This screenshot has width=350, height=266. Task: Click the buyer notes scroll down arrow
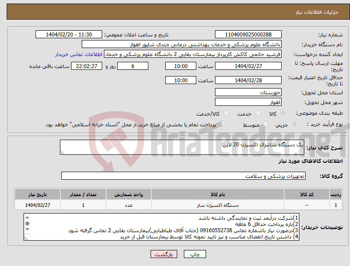[27, 230]
